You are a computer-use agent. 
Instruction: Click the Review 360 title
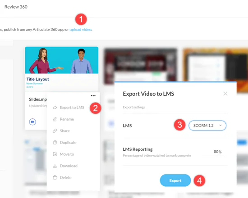[x=16, y=7]
